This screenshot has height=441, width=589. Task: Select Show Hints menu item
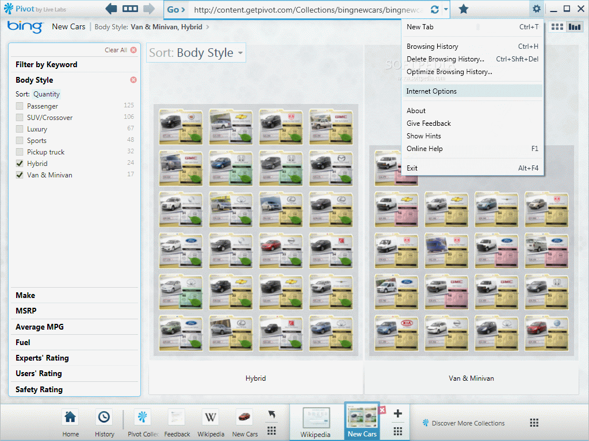coord(473,136)
